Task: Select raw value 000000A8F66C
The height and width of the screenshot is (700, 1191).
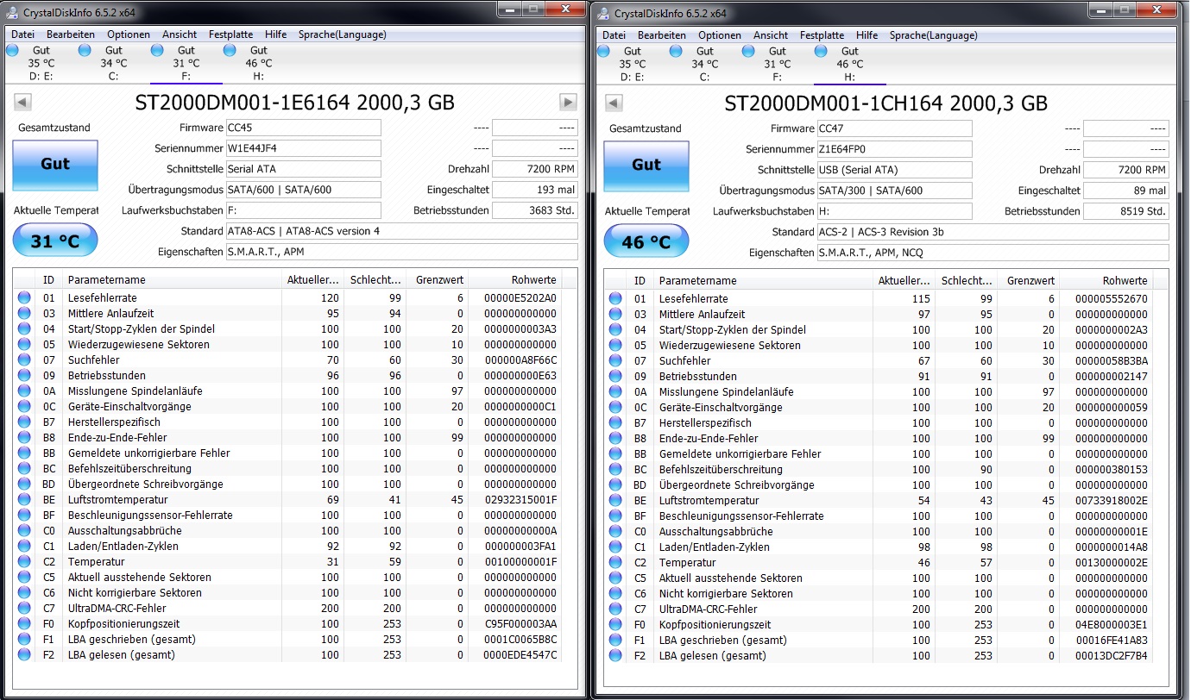Action: point(520,359)
